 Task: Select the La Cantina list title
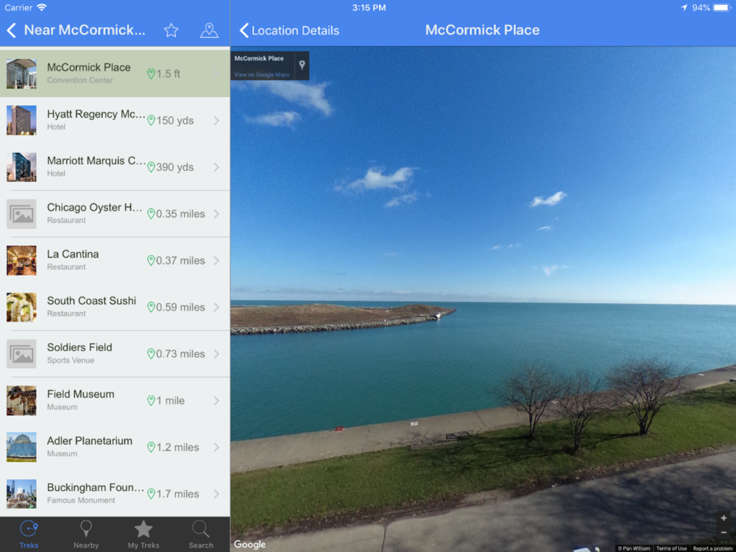pyautogui.click(x=73, y=254)
